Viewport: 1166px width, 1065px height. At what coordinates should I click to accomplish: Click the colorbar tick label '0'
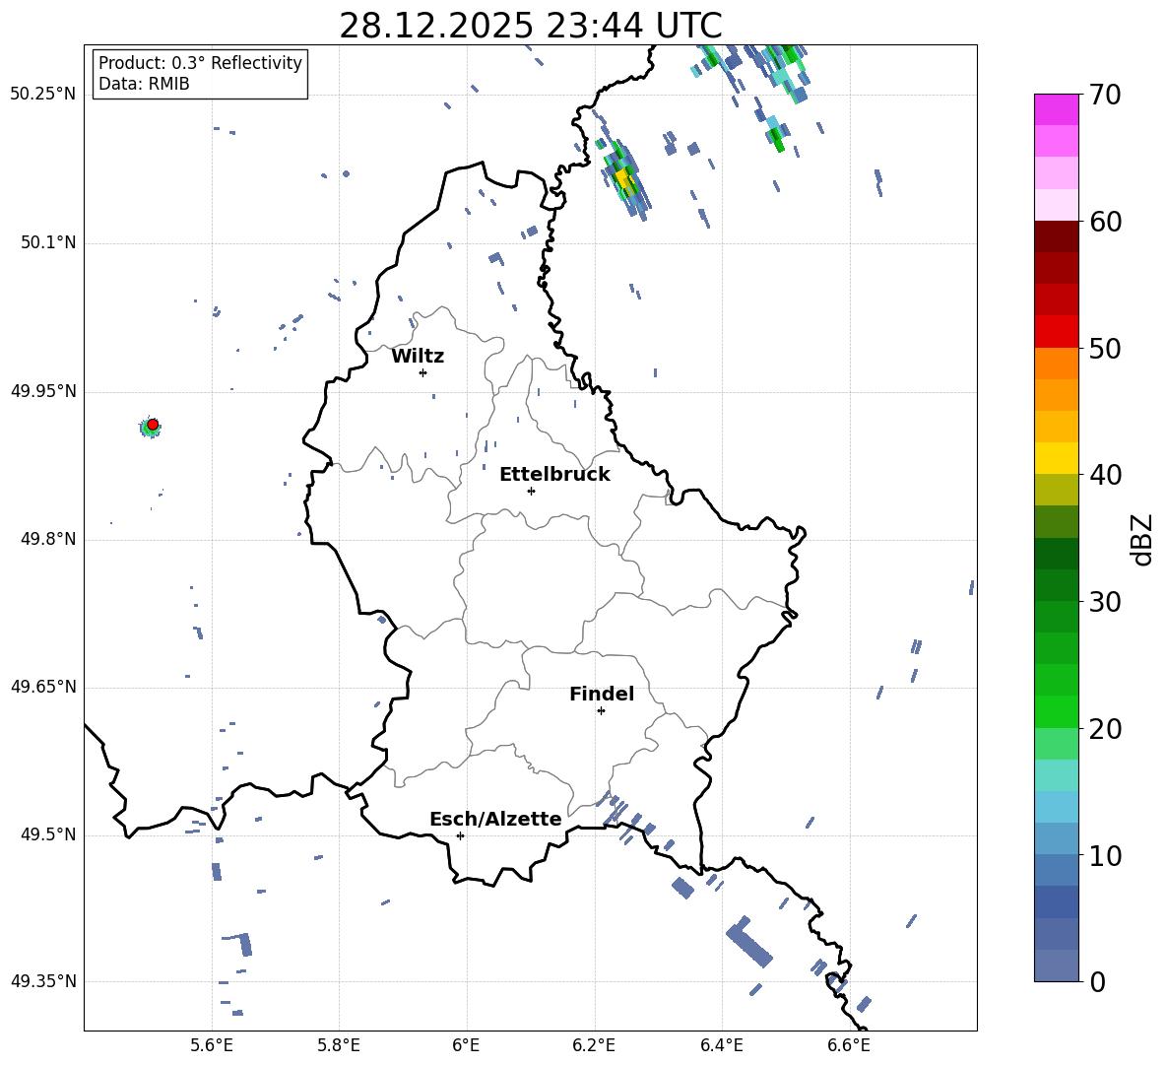[x=1097, y=982]
